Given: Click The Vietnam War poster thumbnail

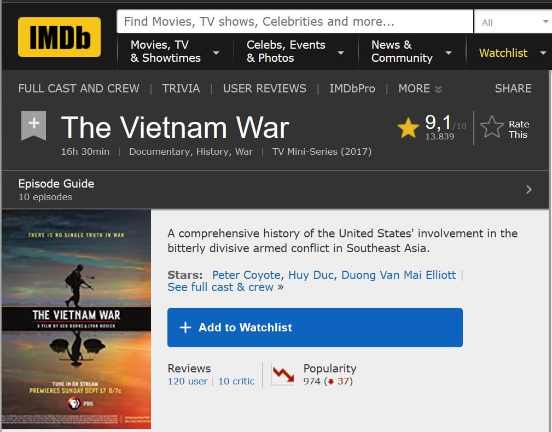Looking at the screenshot, I should pyautogui.click(x=77, y=319).
